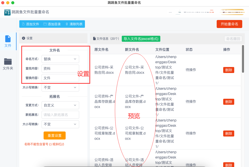The image size is (249, 167).
Task: Switch to the 文件夹 sidebar tab
Action: [8, 64]
